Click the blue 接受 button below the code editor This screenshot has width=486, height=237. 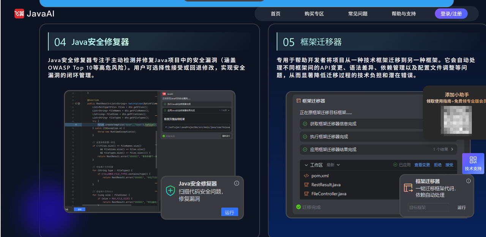coord(79,209)
